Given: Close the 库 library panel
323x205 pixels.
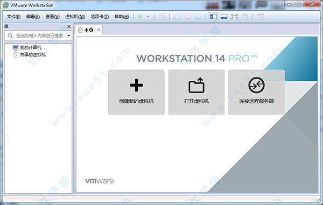Looking at the screenshot, I should pos(69,27).
